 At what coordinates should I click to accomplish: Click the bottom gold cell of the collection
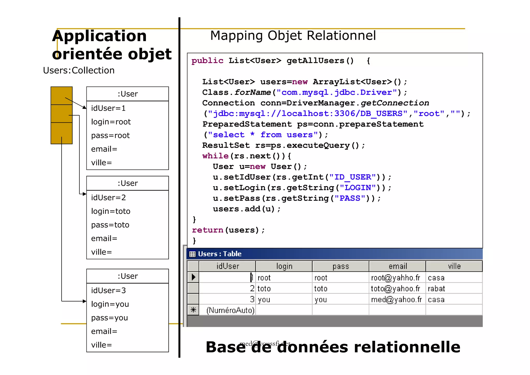[x=62, y=133]
